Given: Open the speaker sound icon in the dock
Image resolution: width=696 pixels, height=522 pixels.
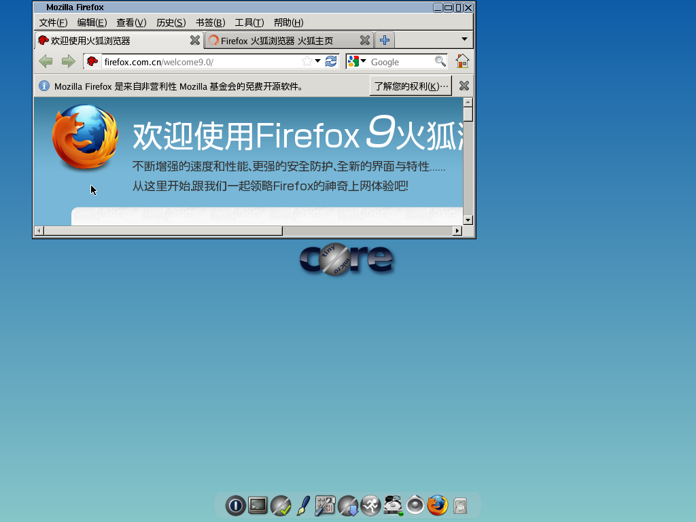Looking at the screenshot, I should (415, 506).
